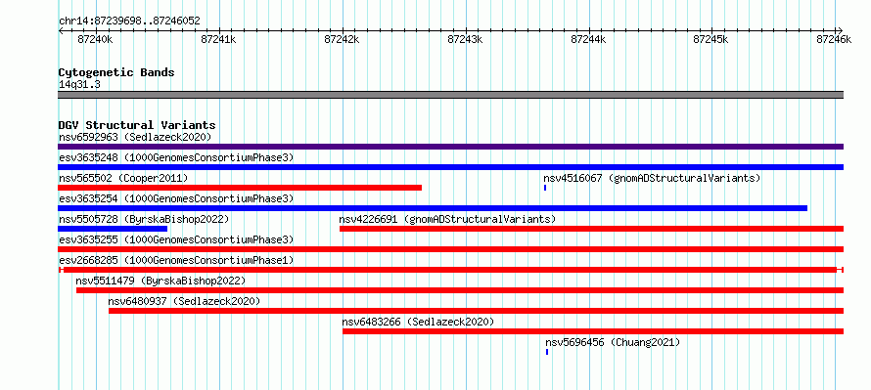Viewport: 871px width, 390px height.
Task: Click the chr14:87239698..87246052 coordinate label
Action: tap(129, 22)
